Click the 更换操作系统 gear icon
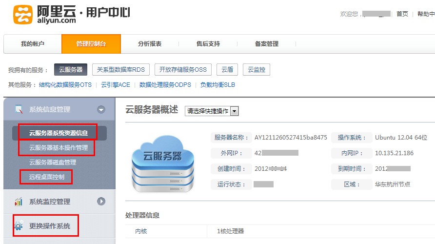This screenshot has width=435, height=244. (x=19, y=225)
